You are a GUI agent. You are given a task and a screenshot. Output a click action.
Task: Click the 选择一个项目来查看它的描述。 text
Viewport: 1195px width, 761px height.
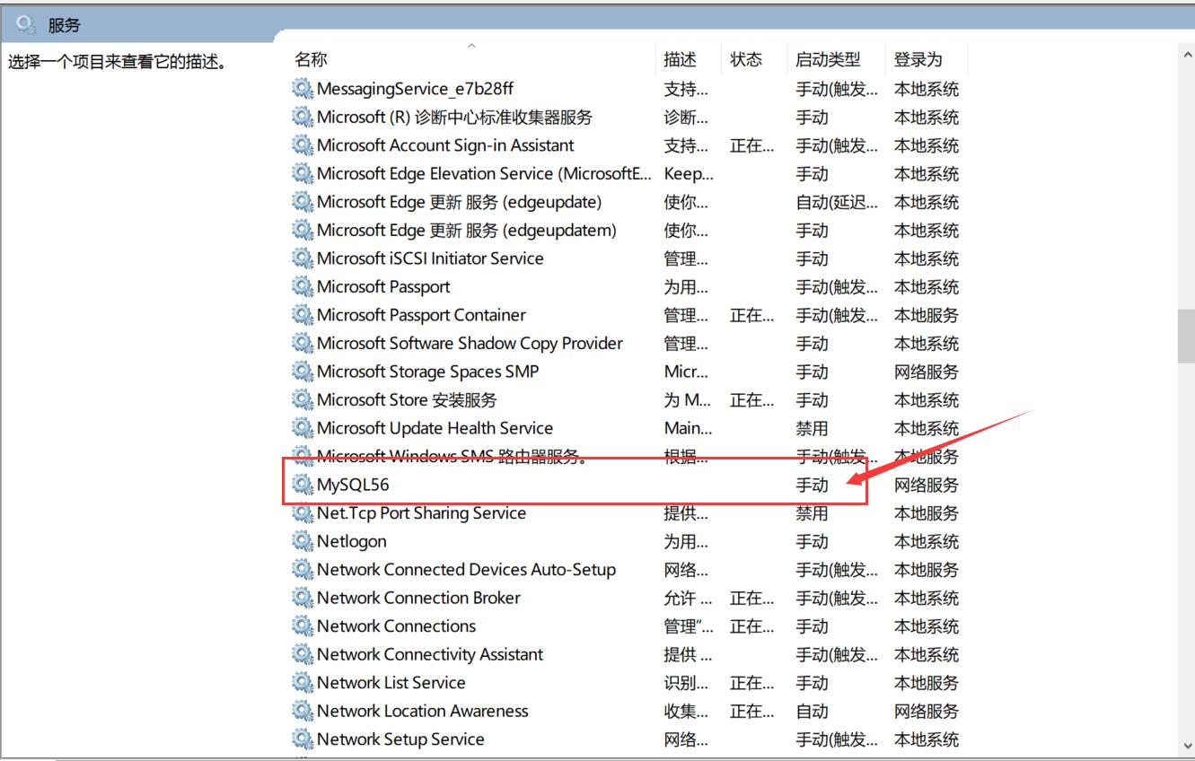click(x=117, y=62)
